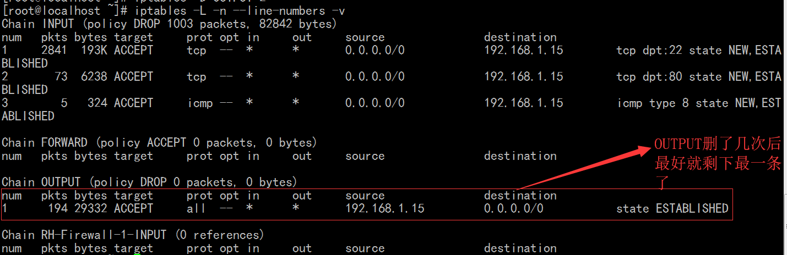The height and width of the screenshot is (255, 787).
Task: Select 'tcp dpt:22 state NEW,ESTA' text
Action: pyautogui.click(x=699, y=51)
